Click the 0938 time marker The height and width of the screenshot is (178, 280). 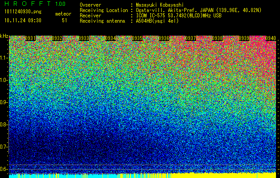coord(217,38)
